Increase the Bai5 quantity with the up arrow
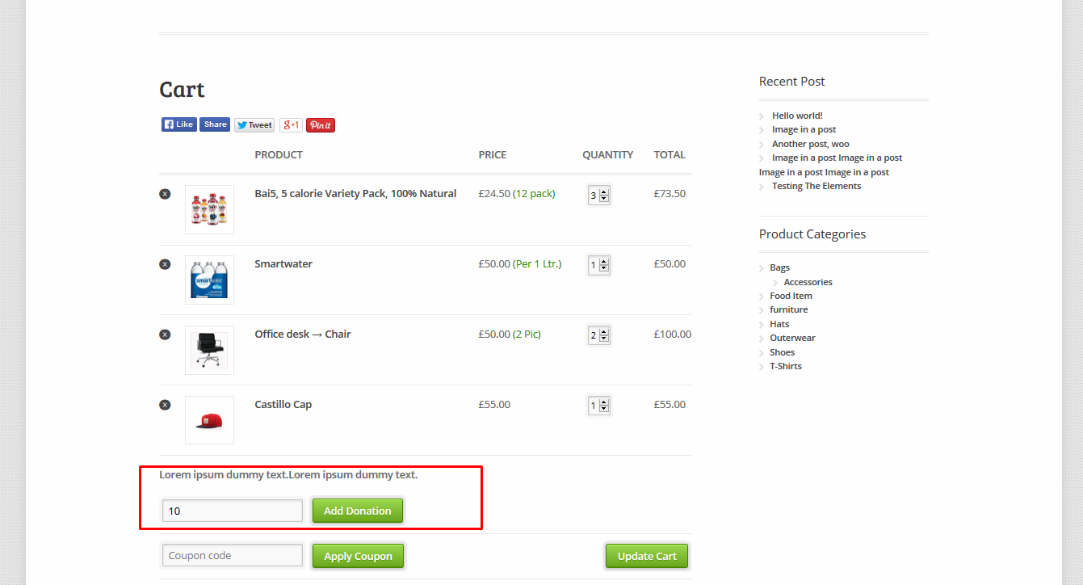This screenshot has height=585, width=1083. pos(604,191)
